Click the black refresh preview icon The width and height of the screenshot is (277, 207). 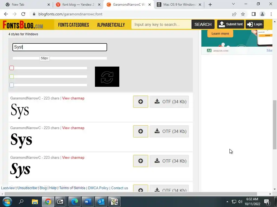coord(107,77)
